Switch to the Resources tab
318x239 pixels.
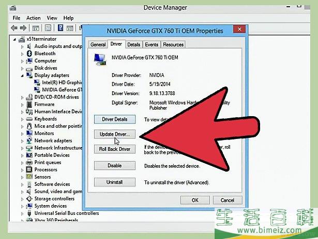click(x=173, y=45)
